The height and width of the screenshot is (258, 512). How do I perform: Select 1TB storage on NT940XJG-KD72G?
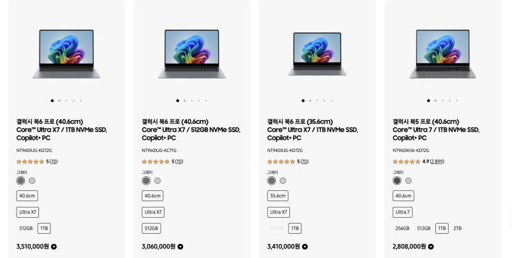(x=294, y=228)
